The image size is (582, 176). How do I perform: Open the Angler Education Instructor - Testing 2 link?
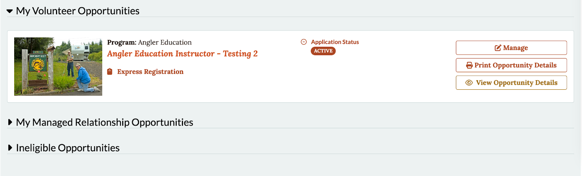[x=182, y=54]
